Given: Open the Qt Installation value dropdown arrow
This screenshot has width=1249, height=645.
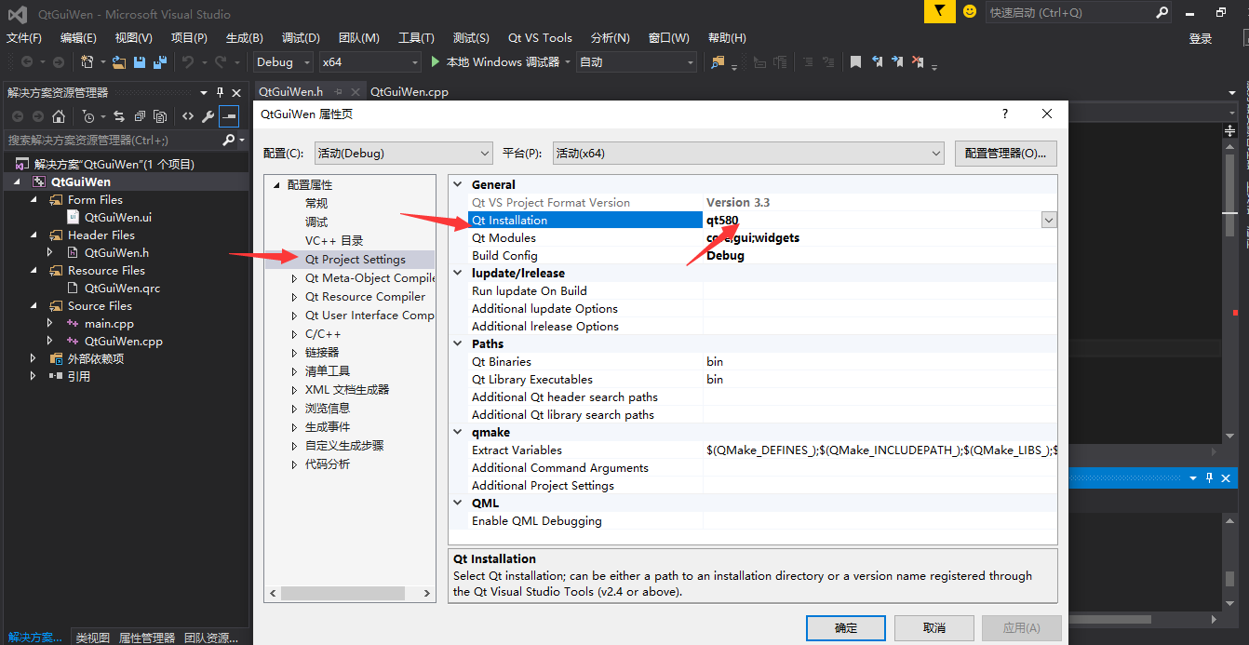Looking at the screenshot, I should 1049,221.
